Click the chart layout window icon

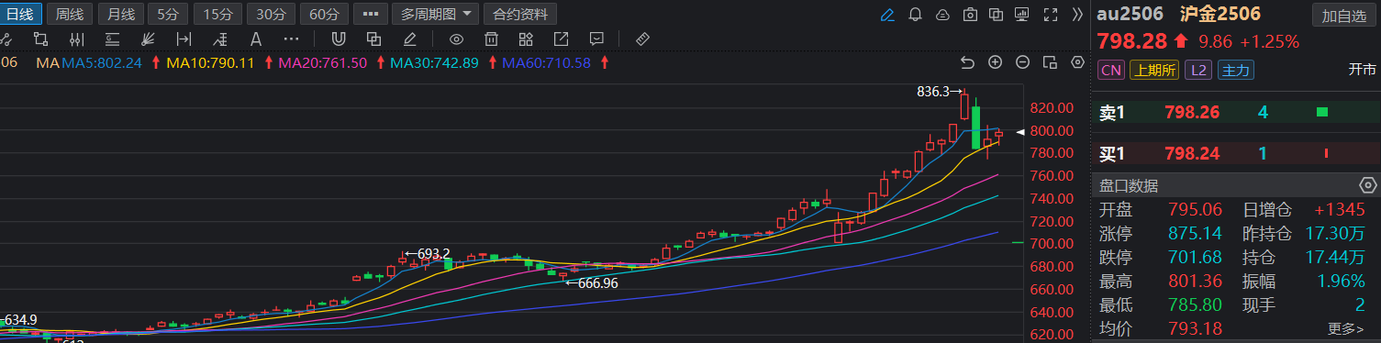pyautogui.click(x=1051, y=62)
